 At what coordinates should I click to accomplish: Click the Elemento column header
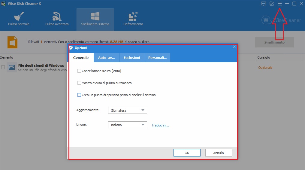[x=6, y=57]
